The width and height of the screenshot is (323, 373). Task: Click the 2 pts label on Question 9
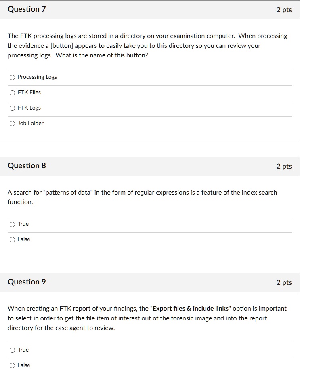click(285, 282)
